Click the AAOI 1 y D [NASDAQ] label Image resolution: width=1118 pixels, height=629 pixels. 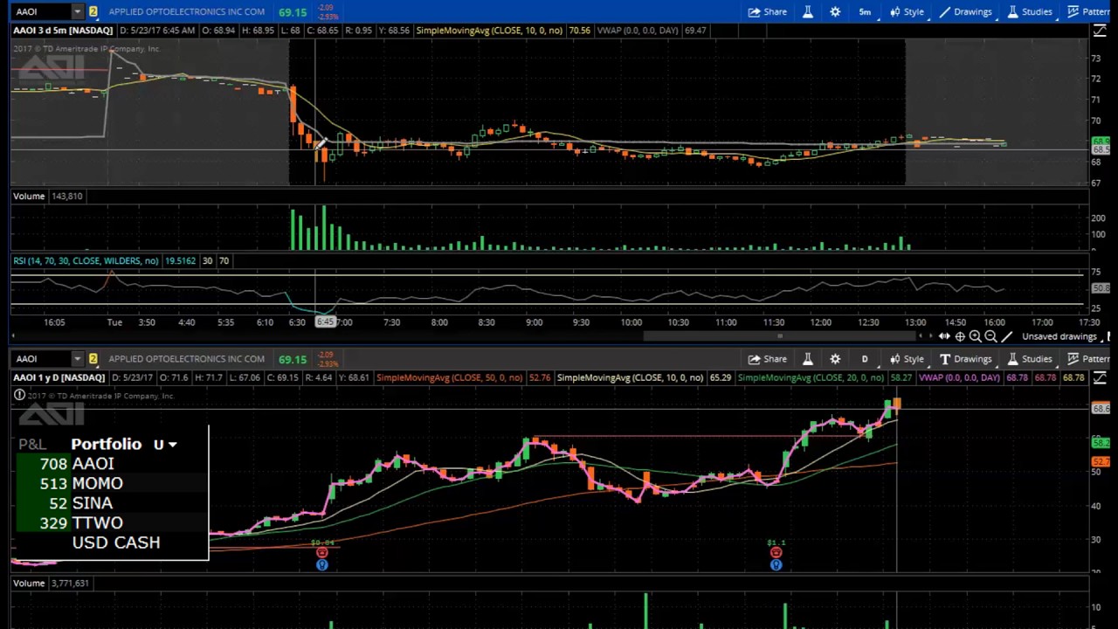coord(59,378)
